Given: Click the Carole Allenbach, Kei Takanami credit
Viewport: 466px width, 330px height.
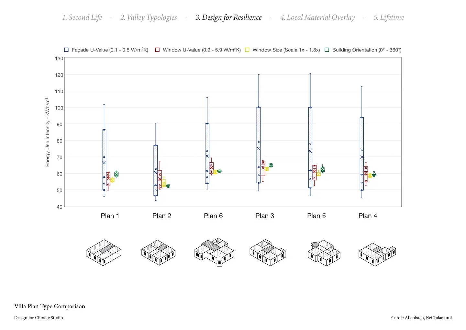Looking at the screenshot, I should [x=421, y=318].
